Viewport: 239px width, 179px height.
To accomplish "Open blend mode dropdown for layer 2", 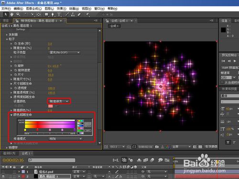I will [x=79, y=176].
